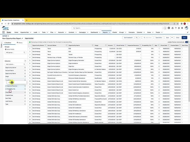Open the App Launcher grid icon
This screenshot has width=190, height=142.
pyautogui.click(x=4, y=32)
